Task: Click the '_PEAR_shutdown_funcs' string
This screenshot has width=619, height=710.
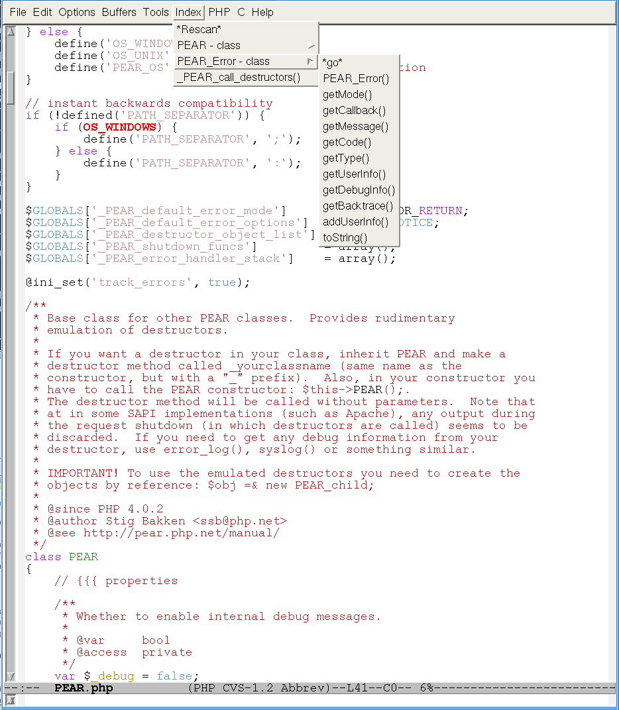Action: [x=171, y=247]
